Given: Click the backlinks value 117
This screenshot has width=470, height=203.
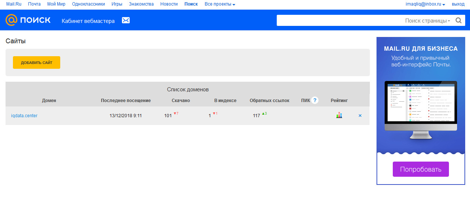Looking at the screenshot, I should tap(256, 116).
